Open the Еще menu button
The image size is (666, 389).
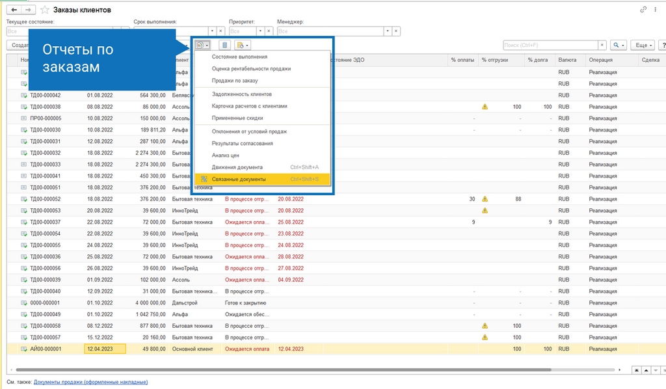click(643, 45)
